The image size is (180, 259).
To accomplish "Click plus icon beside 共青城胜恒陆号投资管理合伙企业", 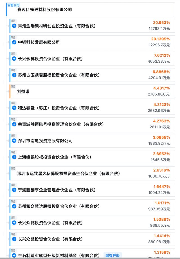I will (x=14, y=124).
